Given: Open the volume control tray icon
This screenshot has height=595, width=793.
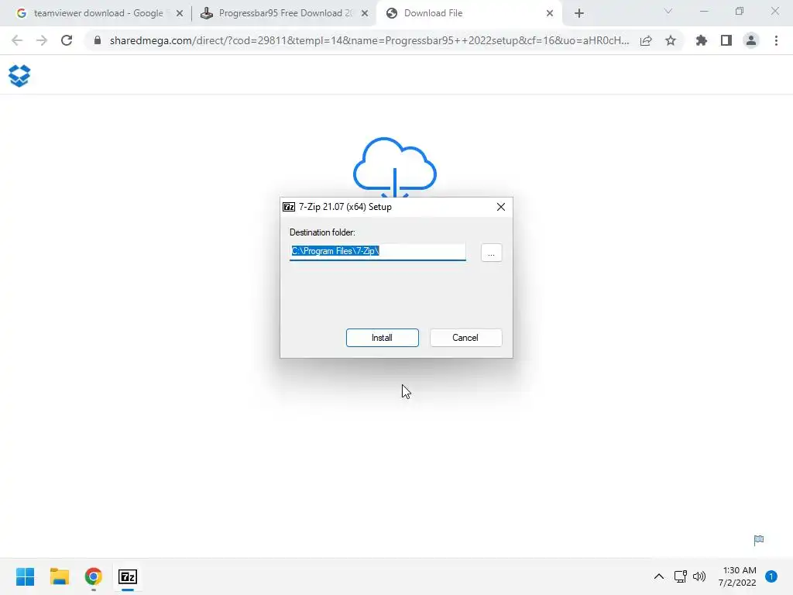Looking at the screenshot, I should click(699, 576).
